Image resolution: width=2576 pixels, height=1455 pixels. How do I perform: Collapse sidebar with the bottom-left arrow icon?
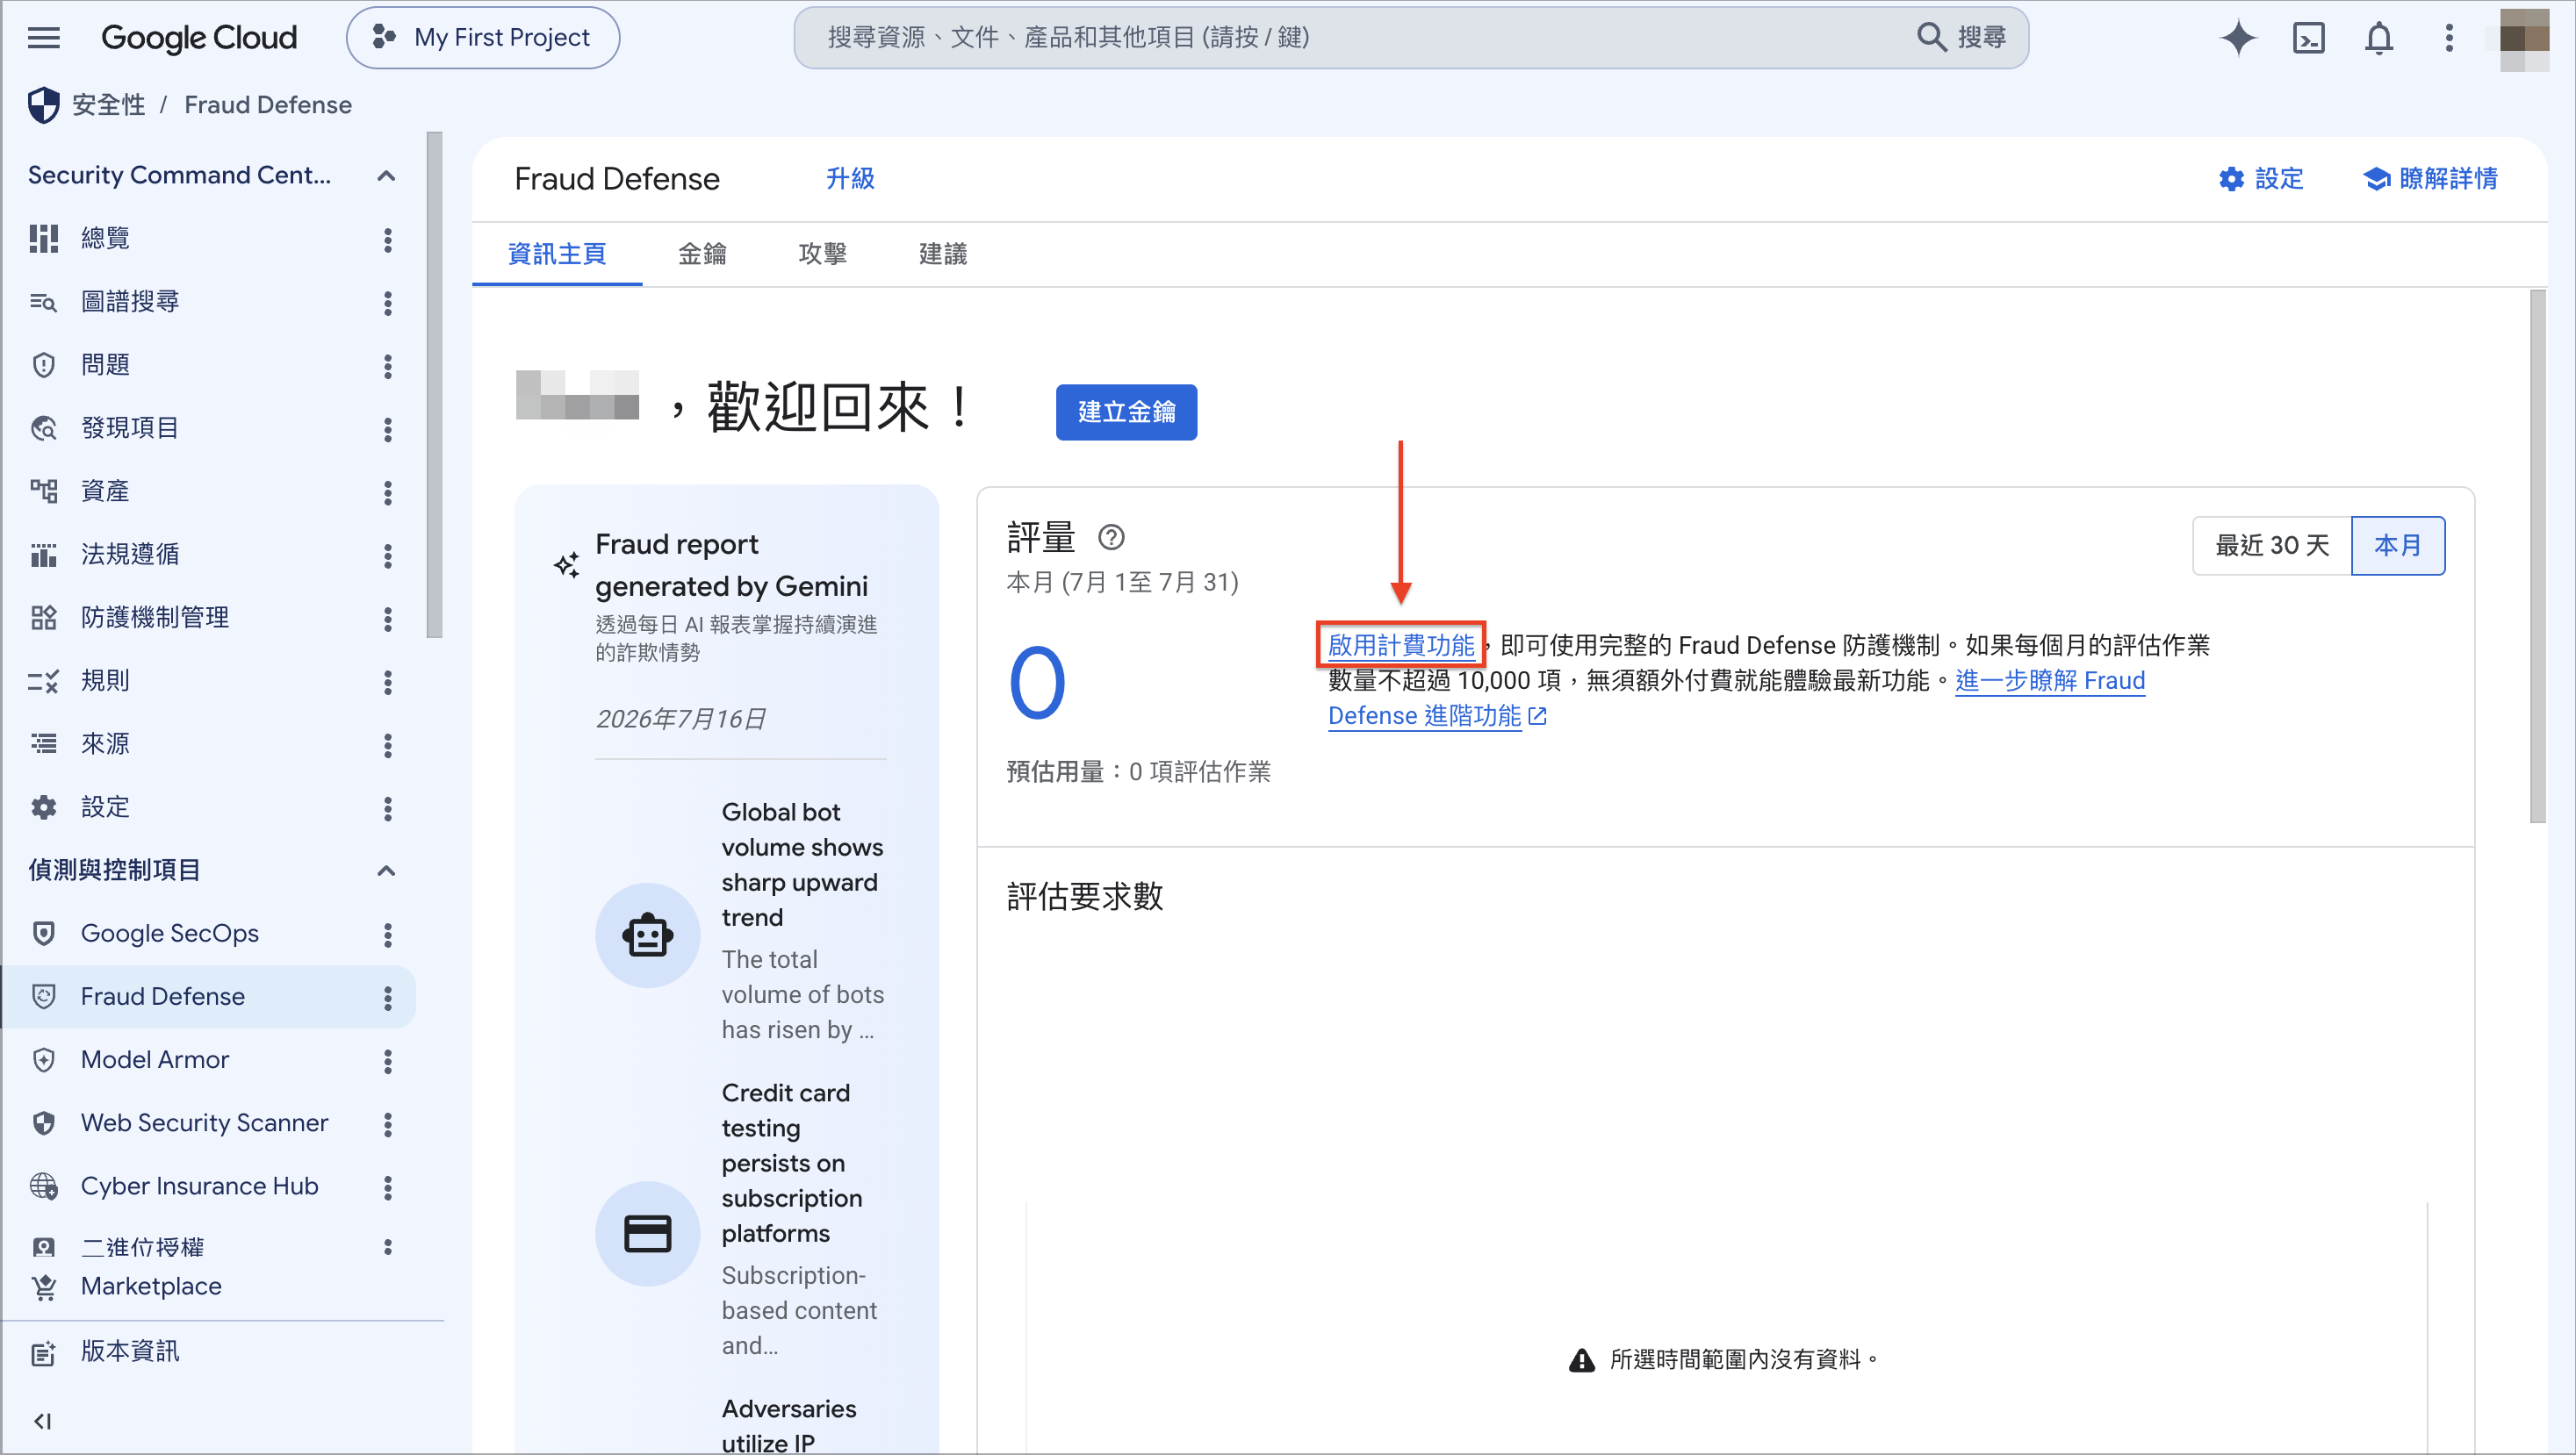tap(42, 1420)
